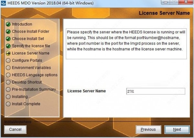
Task: Click the circle icon beside HEEDS Language options
Action: (x=8, y=75)
